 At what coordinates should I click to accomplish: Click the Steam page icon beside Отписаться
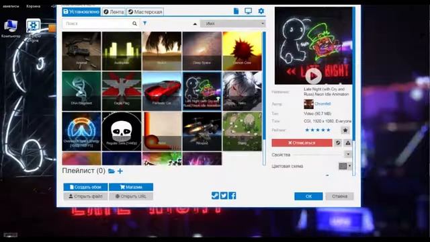(x=338, y=143)
